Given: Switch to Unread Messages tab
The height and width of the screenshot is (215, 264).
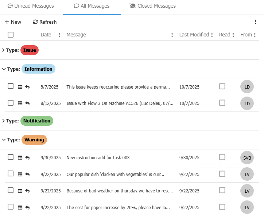Looking at the screenshot, I should click(31, 6).
